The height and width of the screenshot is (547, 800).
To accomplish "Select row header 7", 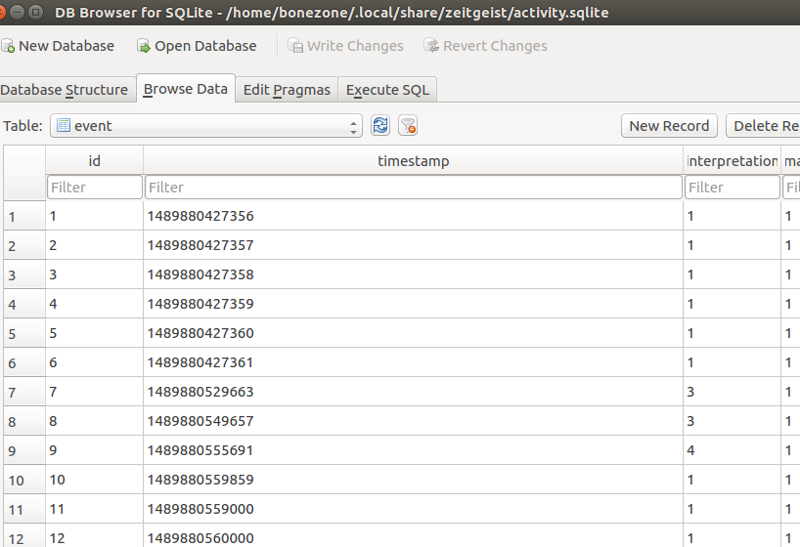I will click(x=24, y=392).
